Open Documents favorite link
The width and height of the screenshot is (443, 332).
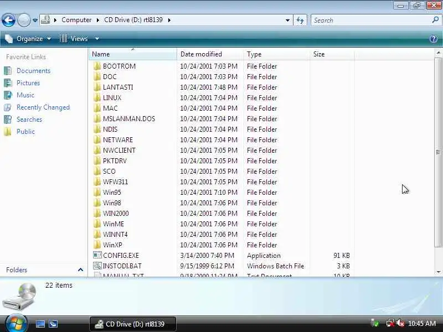click(33, 71)
